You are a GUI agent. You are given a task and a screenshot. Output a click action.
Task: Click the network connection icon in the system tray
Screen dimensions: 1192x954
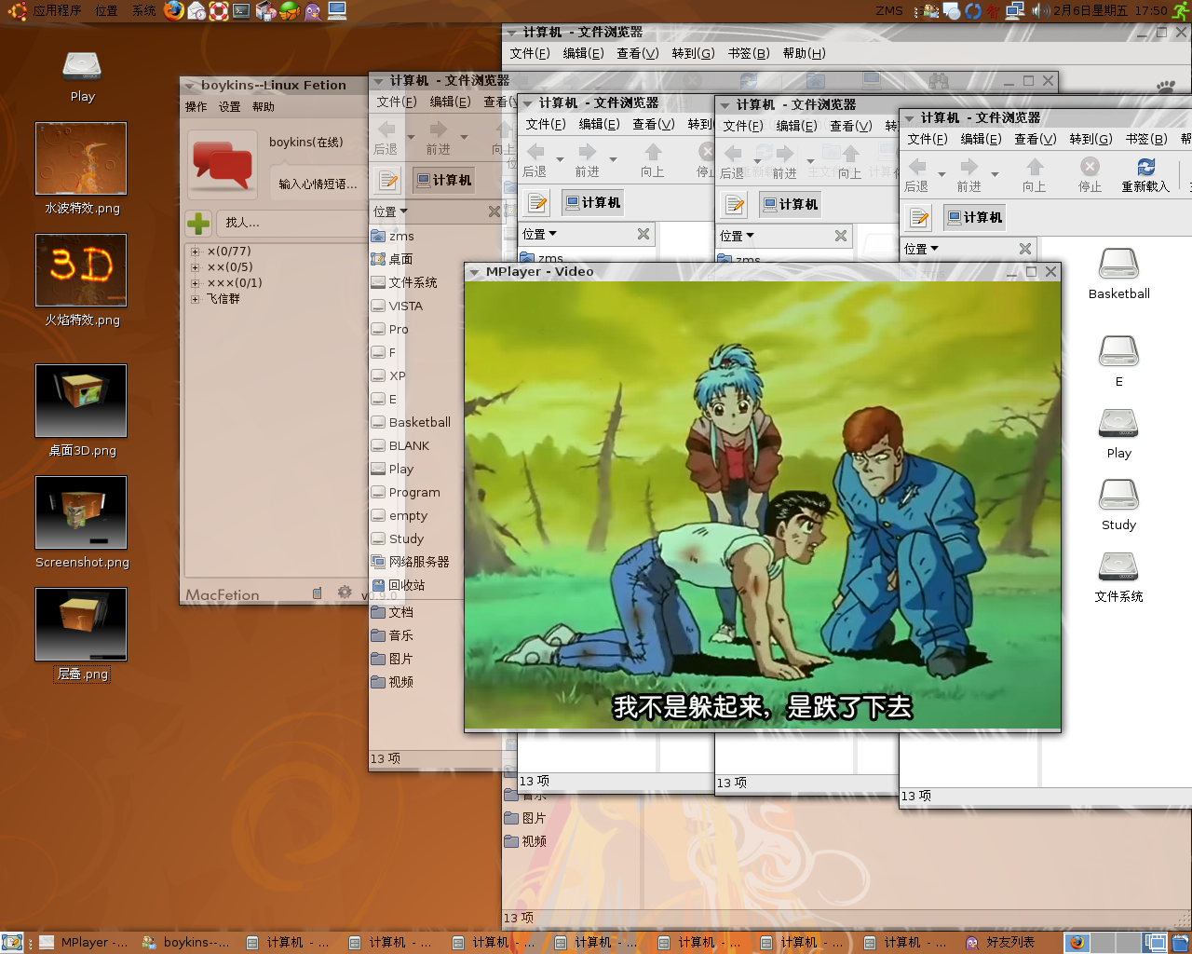pos(1015,10)
